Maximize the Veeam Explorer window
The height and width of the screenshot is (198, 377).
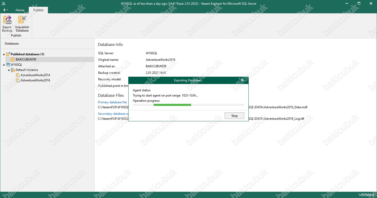point(359,3)
